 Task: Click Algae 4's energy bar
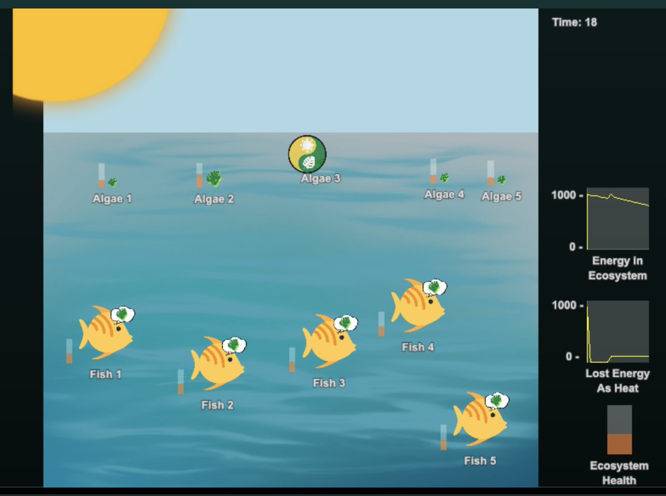click(433, 171)
